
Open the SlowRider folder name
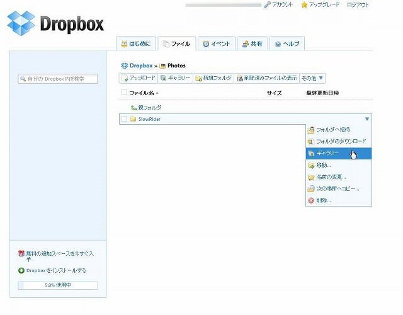click(x=149, y=119)
